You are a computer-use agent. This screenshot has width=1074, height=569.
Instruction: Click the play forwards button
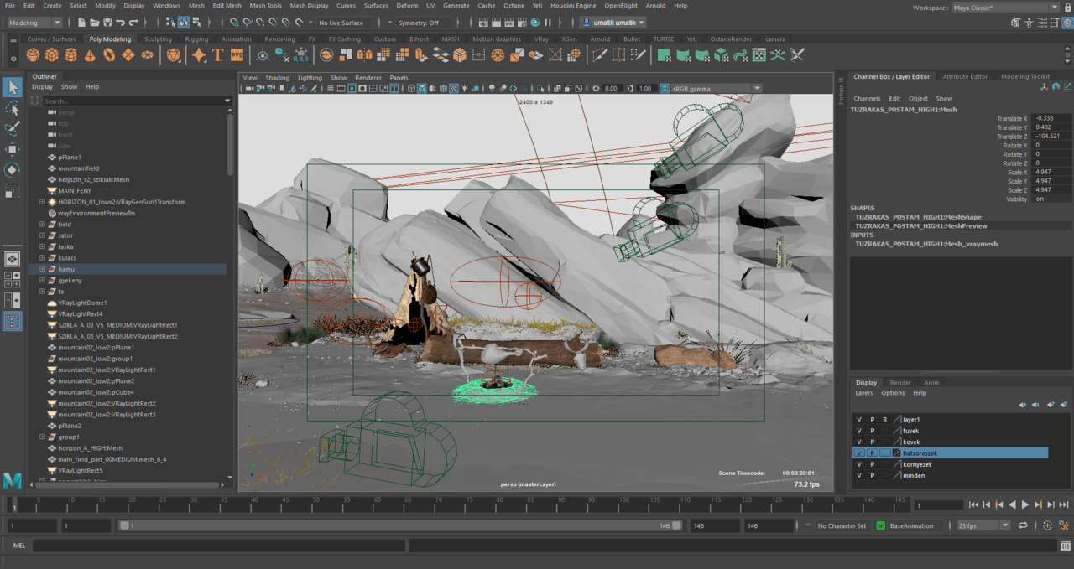(1024, 504)
